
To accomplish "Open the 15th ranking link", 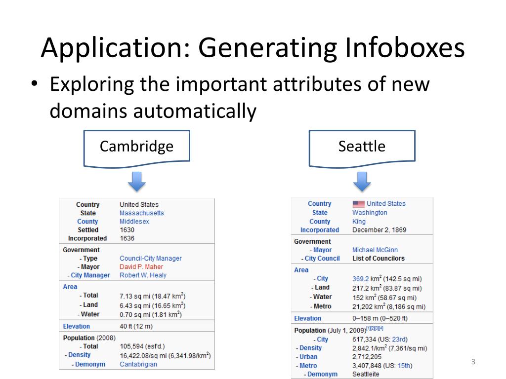I will 404,366.
